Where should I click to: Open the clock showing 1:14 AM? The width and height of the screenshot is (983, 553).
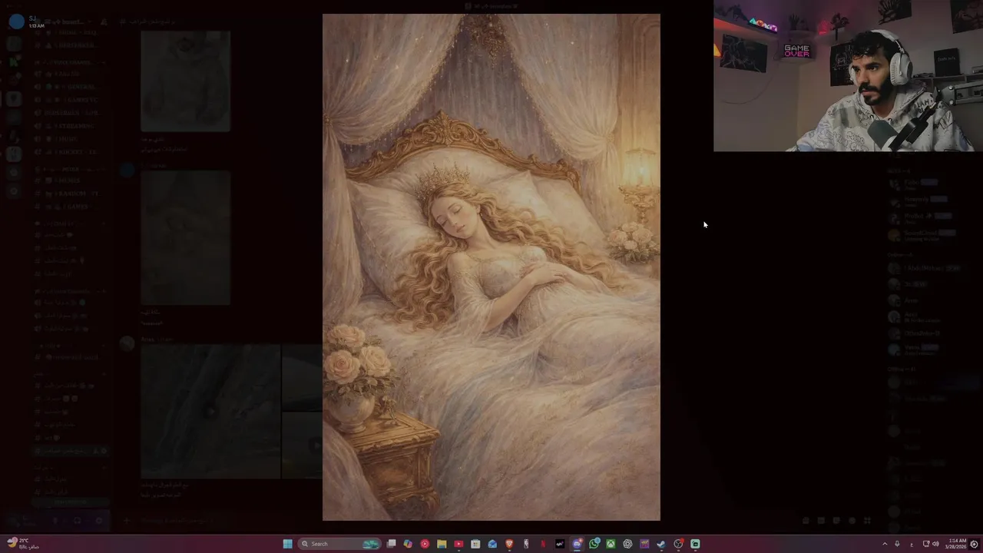tap(956, 544)
